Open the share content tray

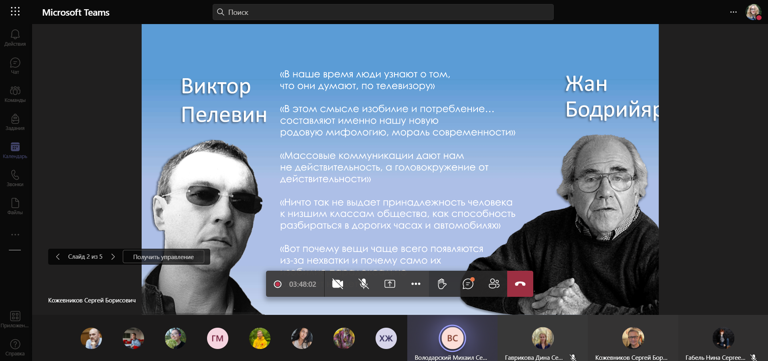pos(390,284)
